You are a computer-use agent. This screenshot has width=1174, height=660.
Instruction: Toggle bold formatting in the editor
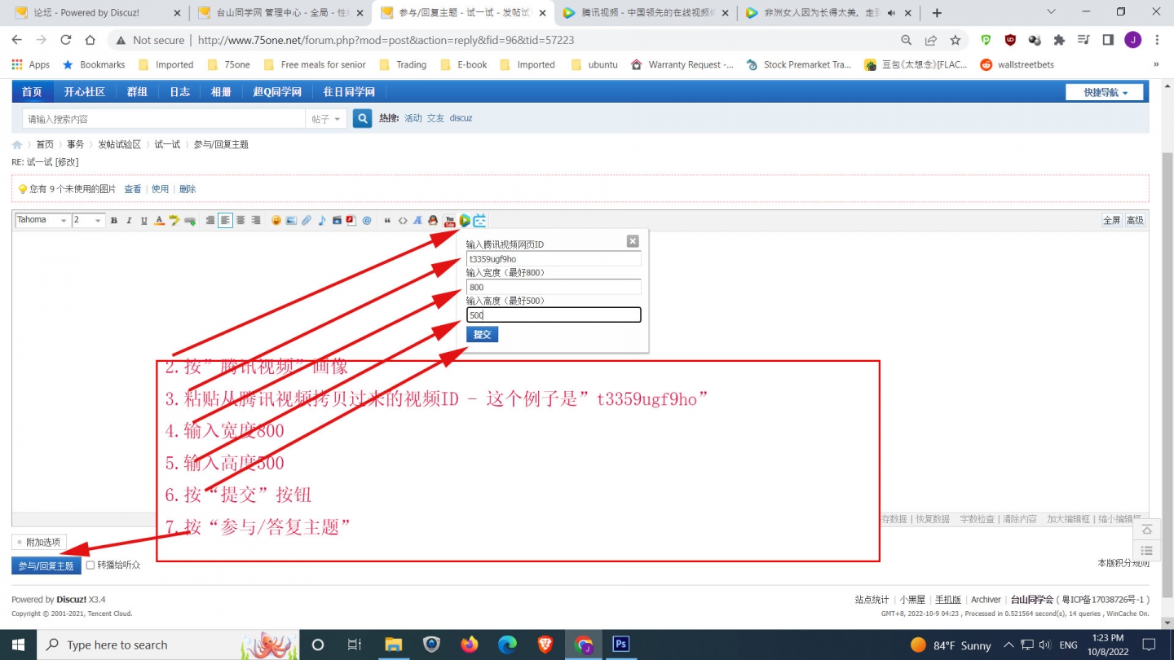point(114,220)
